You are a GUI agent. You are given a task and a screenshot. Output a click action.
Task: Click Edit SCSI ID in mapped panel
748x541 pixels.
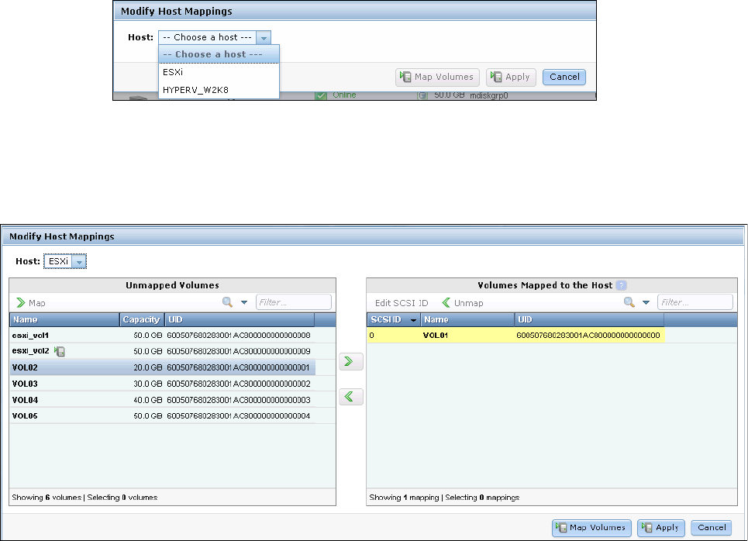pos(402,303)
